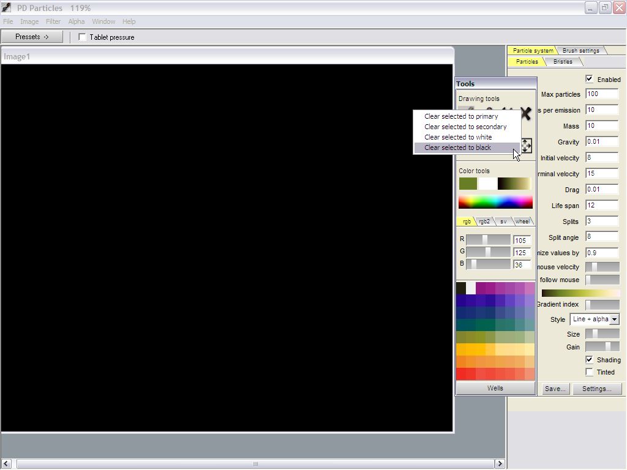The image size is (627, 470).
Task: Pick the green primary color swatch
Action: pyautogui.click(x=468, y=184)
